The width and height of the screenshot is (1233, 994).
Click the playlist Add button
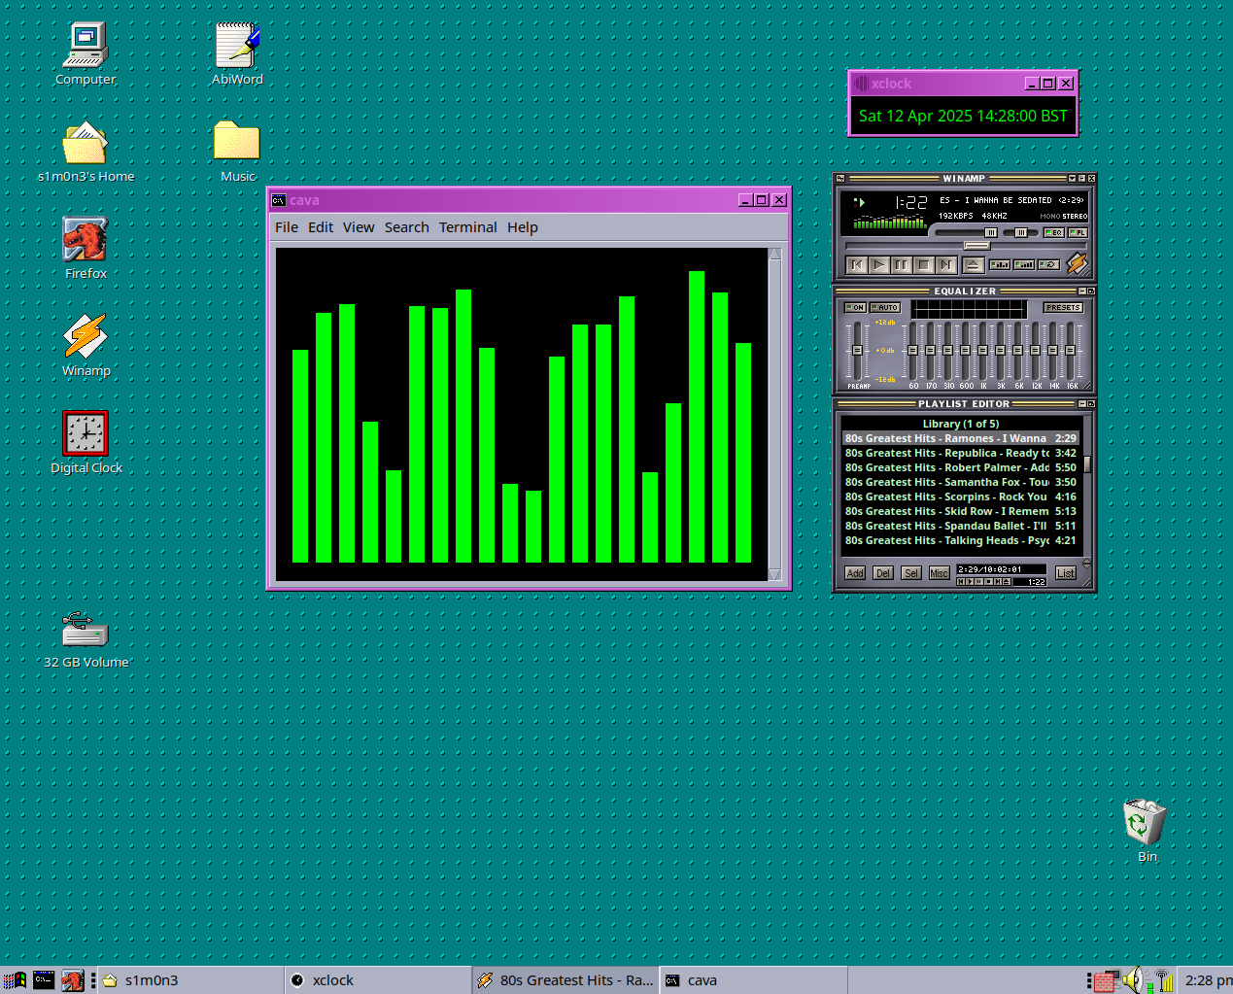tap(855, 573)
